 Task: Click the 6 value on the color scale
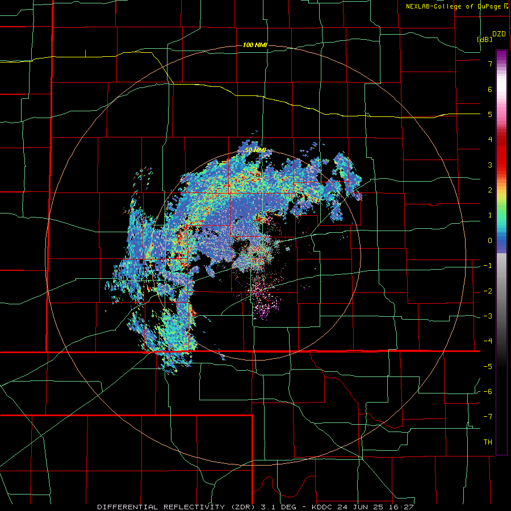coord(490,89)
